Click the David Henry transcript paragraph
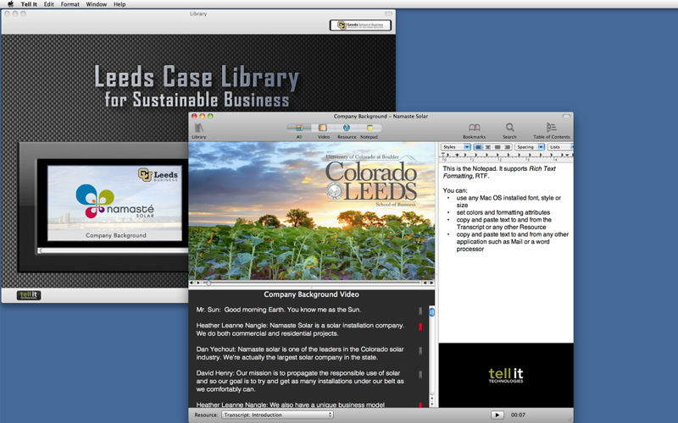This screenshot has width=678, height=423. pos(300,381)
